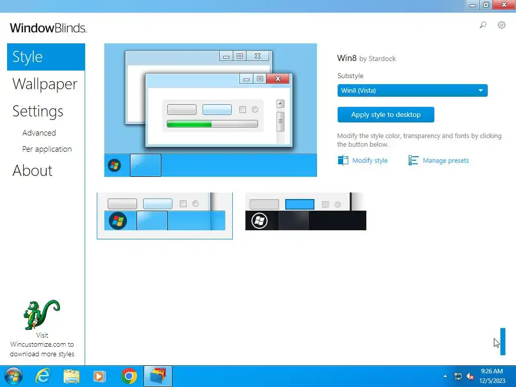Click the muted volume tray icon
The width and height of the screenshot is (516, 387).
pos(470,376)
